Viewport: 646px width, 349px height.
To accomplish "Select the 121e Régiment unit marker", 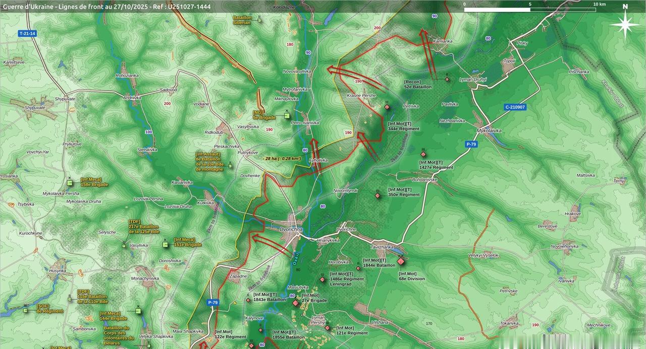I will pos(328,328).
